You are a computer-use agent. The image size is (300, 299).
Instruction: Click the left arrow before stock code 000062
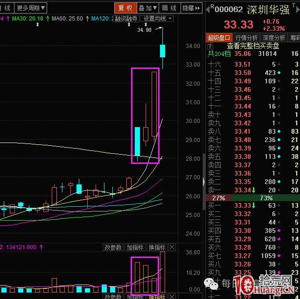click(x=208, y=9)
